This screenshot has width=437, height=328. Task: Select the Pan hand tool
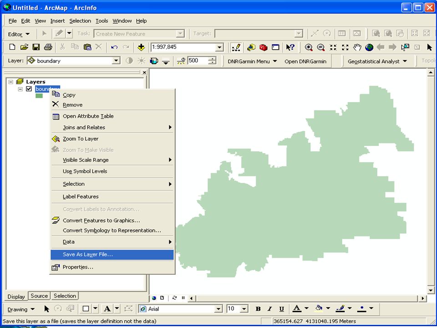[x=357, y=47]
